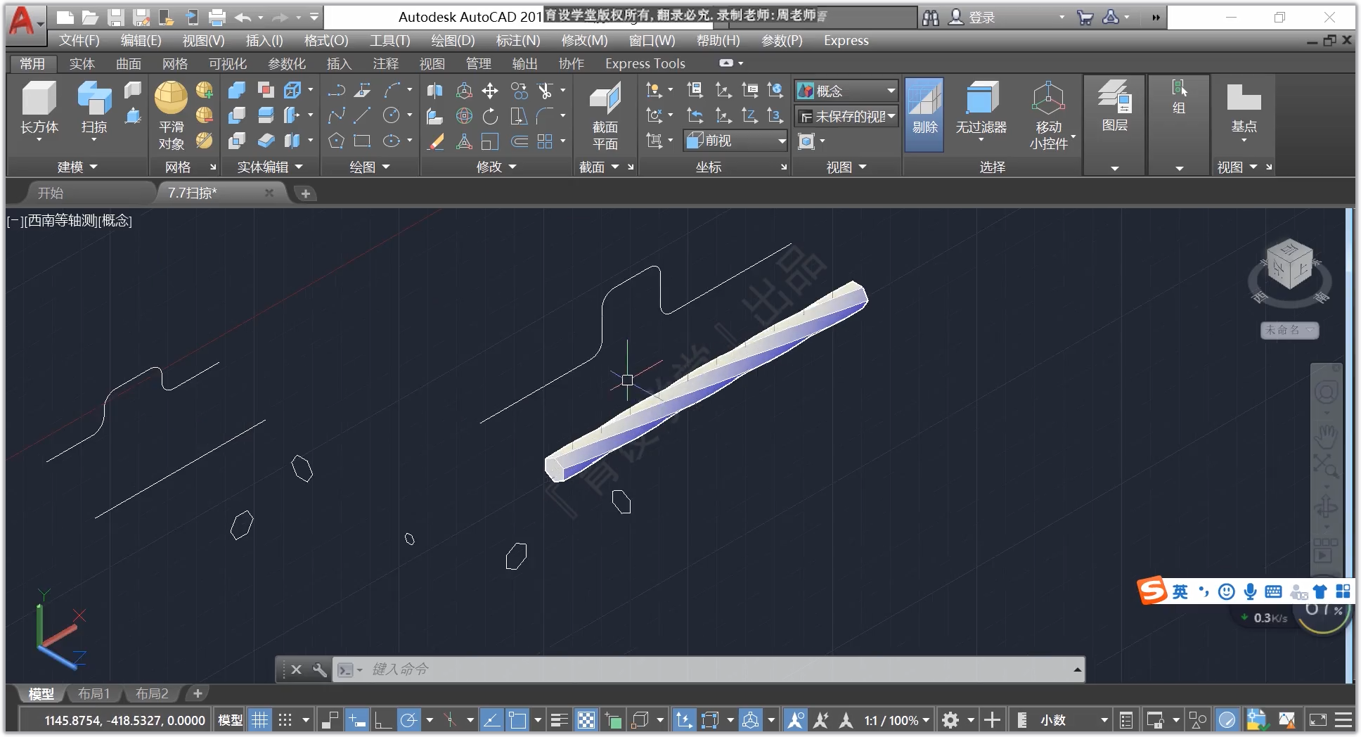Click the Undo arrow in quick access toolbar

pyautogui.click(x=243, y=18)
